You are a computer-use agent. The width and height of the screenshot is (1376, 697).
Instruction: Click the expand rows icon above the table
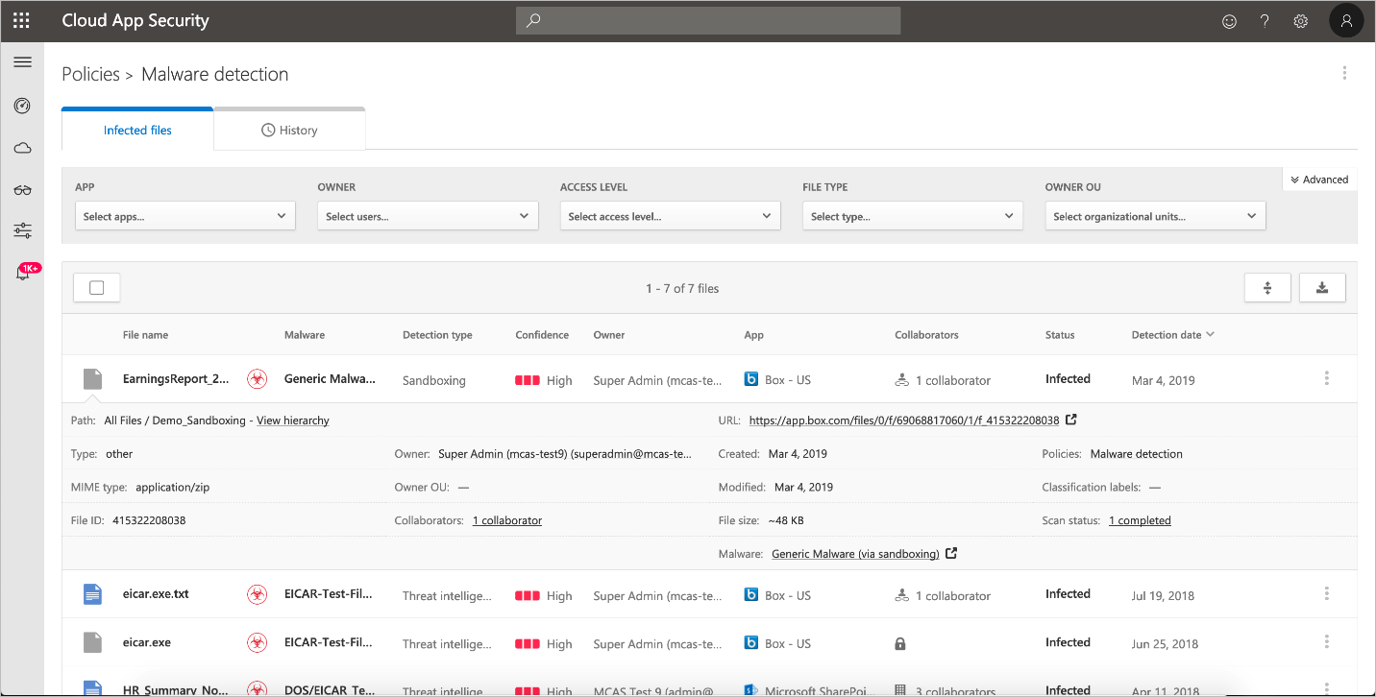(1267, 287)
